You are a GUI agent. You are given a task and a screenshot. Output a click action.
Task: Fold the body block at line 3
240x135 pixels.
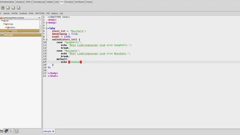(46, 22)
